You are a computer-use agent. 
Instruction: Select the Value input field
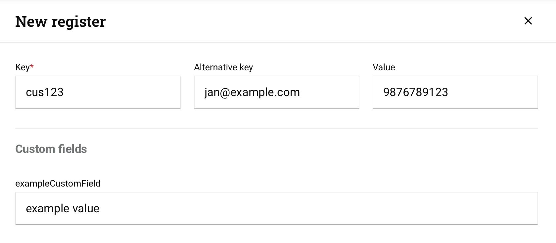[x=455, y=92]
